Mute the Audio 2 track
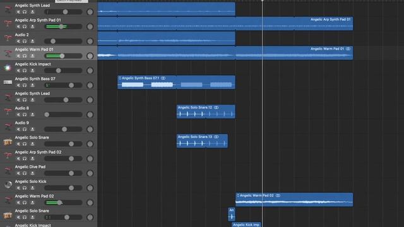 click(18, 41)
